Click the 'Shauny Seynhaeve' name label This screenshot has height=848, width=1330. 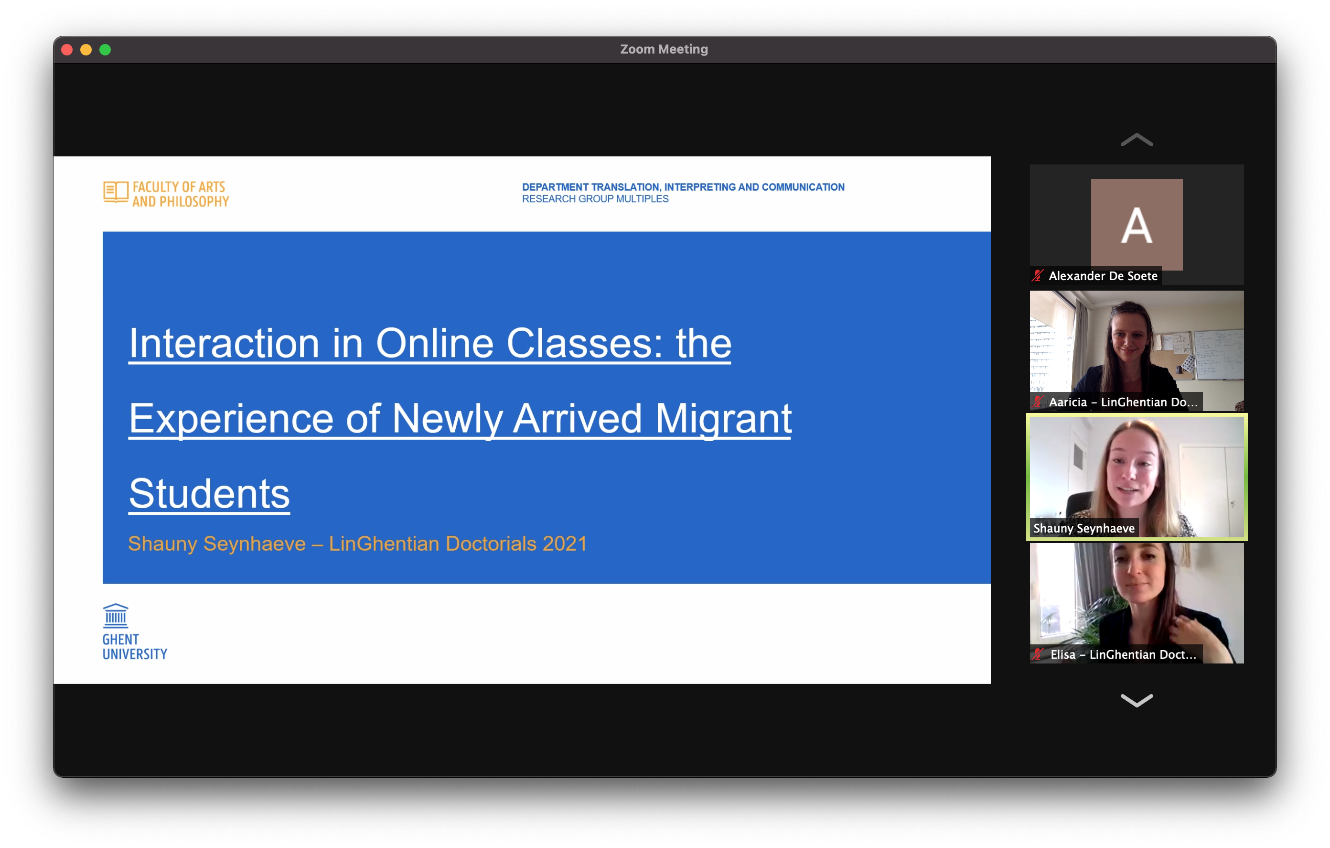click(1083, 528)
